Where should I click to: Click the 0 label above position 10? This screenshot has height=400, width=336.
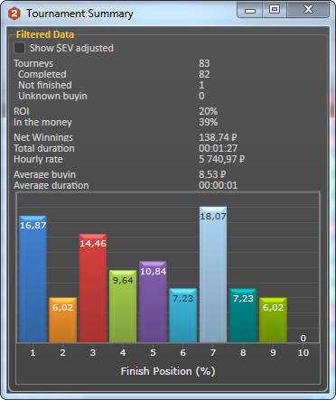[x=303, y=338]
